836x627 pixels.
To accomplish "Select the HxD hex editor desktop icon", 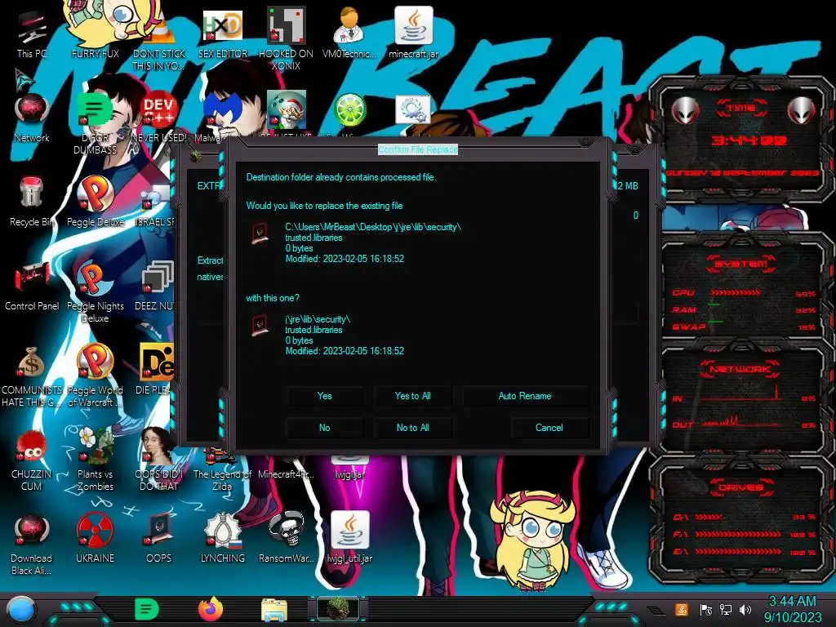I will 223,34.
